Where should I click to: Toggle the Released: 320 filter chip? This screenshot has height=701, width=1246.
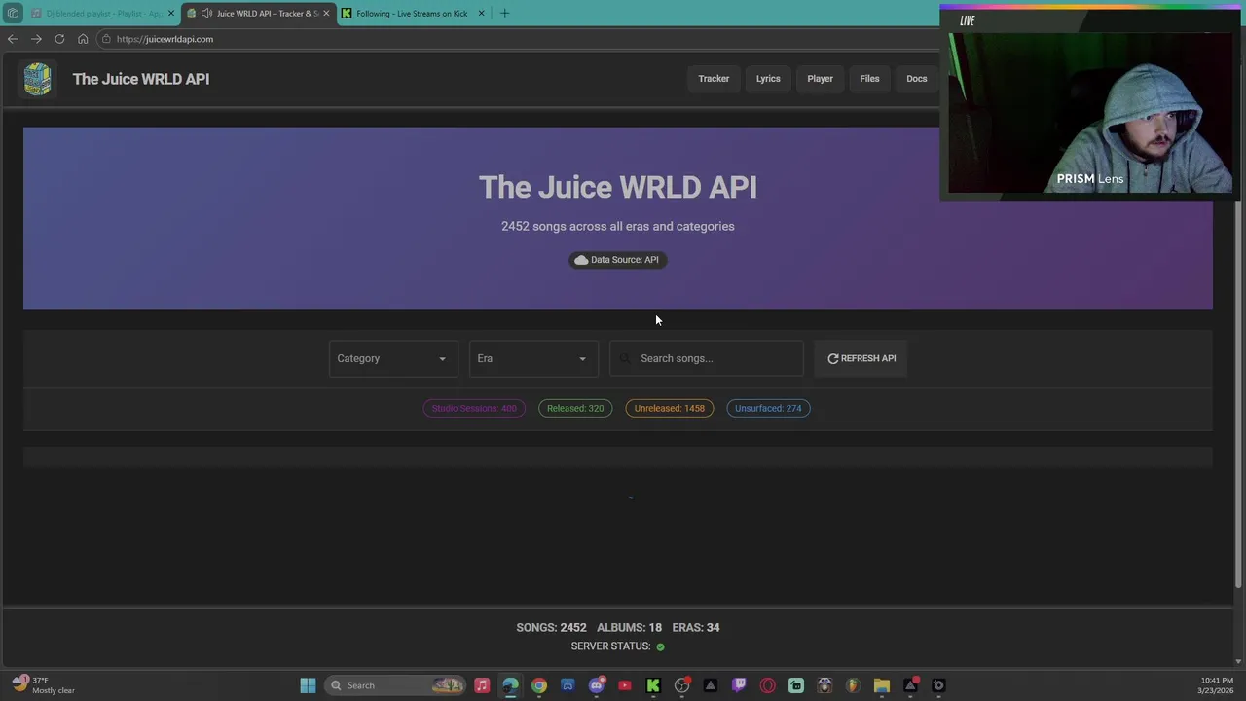575,408
